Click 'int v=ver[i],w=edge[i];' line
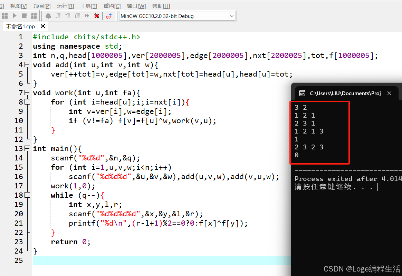 [x=120, y=111]
